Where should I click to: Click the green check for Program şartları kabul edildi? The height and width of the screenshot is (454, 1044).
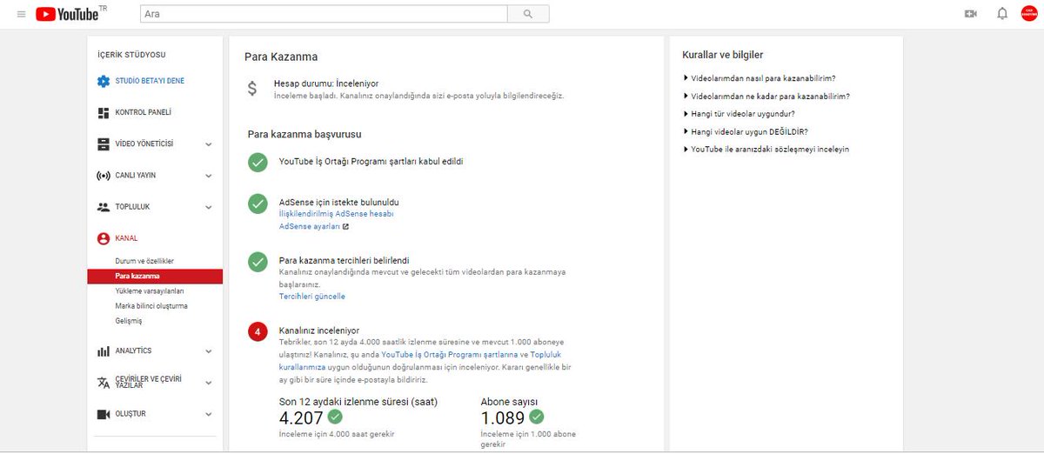tap(258, 163)
